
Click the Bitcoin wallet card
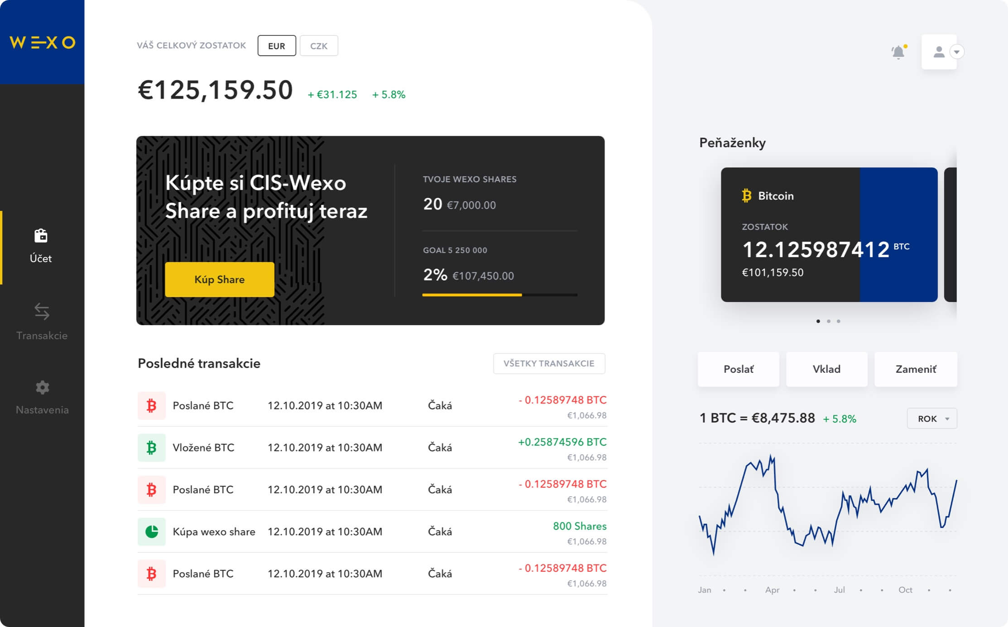(829, 234)
